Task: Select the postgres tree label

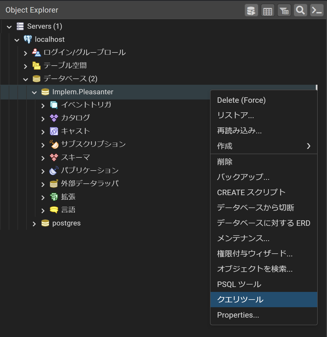Action: pos(67,223)
